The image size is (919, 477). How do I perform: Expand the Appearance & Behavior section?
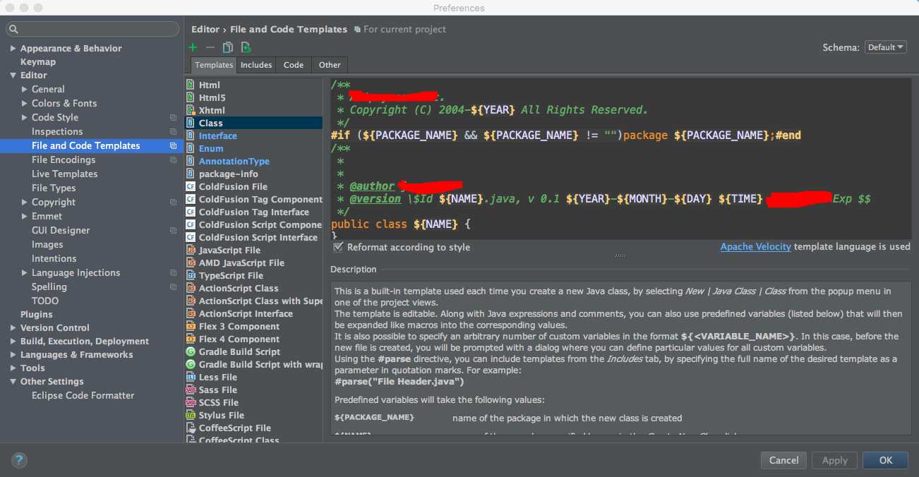pyautogui.click(x=13, y=48)
